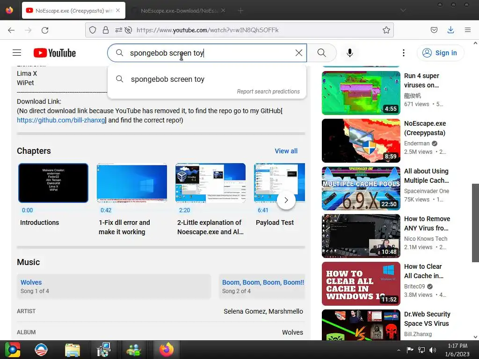The width and height of the screenshot is (479, 359).
Task: Open Run 4 super viruses video thumbnail
Action: (x=361, y=93)
